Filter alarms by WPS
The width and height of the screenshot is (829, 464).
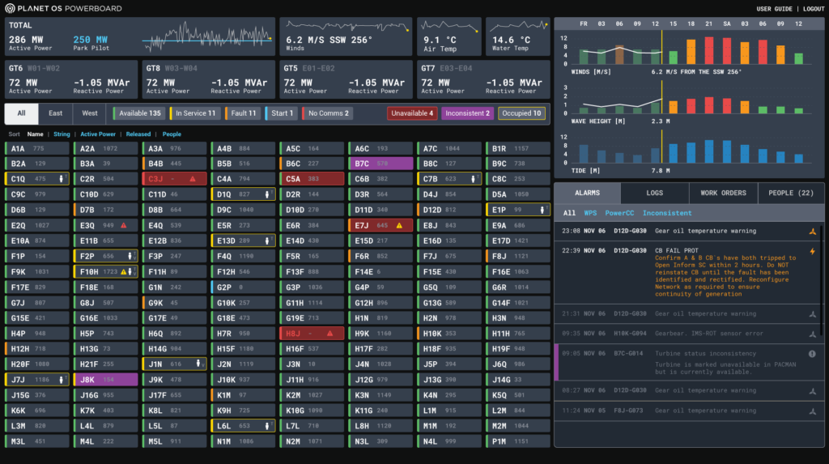(x=590, y=213)
